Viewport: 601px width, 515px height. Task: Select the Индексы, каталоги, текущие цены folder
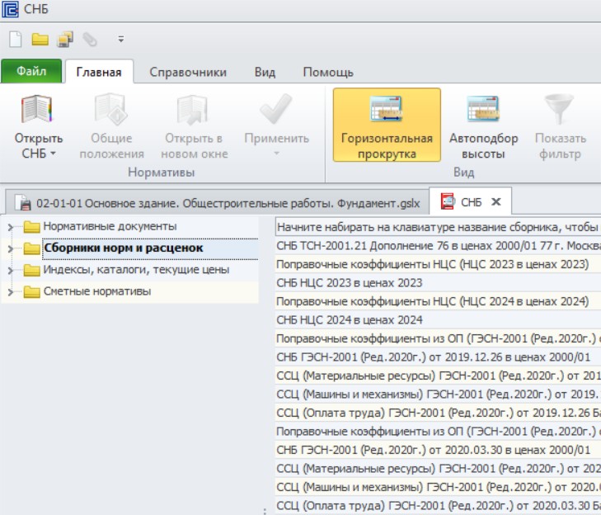(136, 270)
